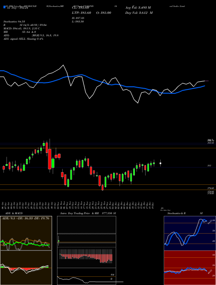Click the 'Avg Vol: 3.493 M' readout
216x285 pixels.
coord(138,8)
